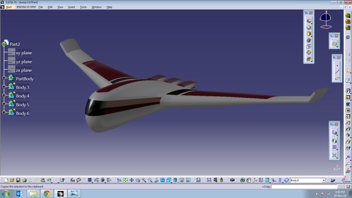
Task: Open the ENOVIA V5 VPM menu
Action: [26, 7]
